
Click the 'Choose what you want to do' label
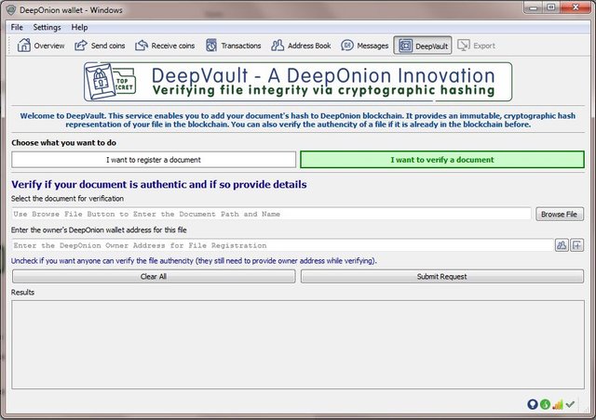pos(64,143)
